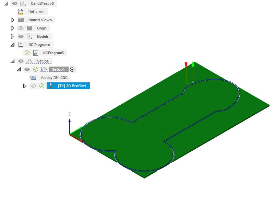Select the Setups label

(x=43, y=61)
